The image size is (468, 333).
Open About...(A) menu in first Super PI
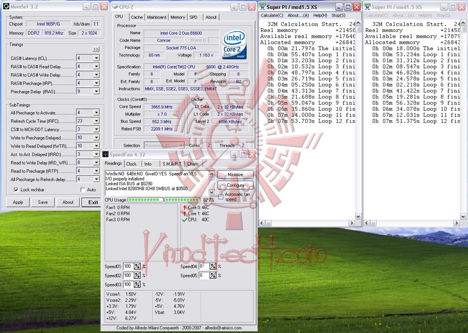[x=298, y=15]
